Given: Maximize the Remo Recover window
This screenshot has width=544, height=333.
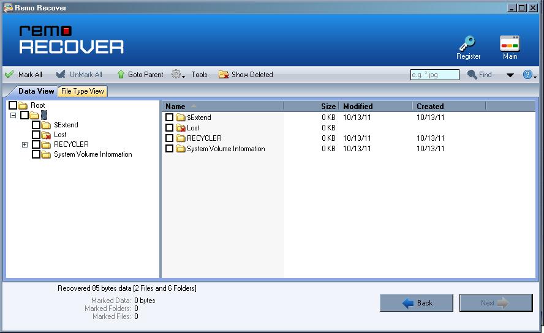Looking at the screenshot, I should point(521,7).
